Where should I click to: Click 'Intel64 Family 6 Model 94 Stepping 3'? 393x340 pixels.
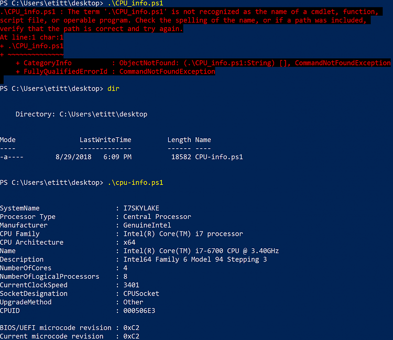tap(195, 259)
